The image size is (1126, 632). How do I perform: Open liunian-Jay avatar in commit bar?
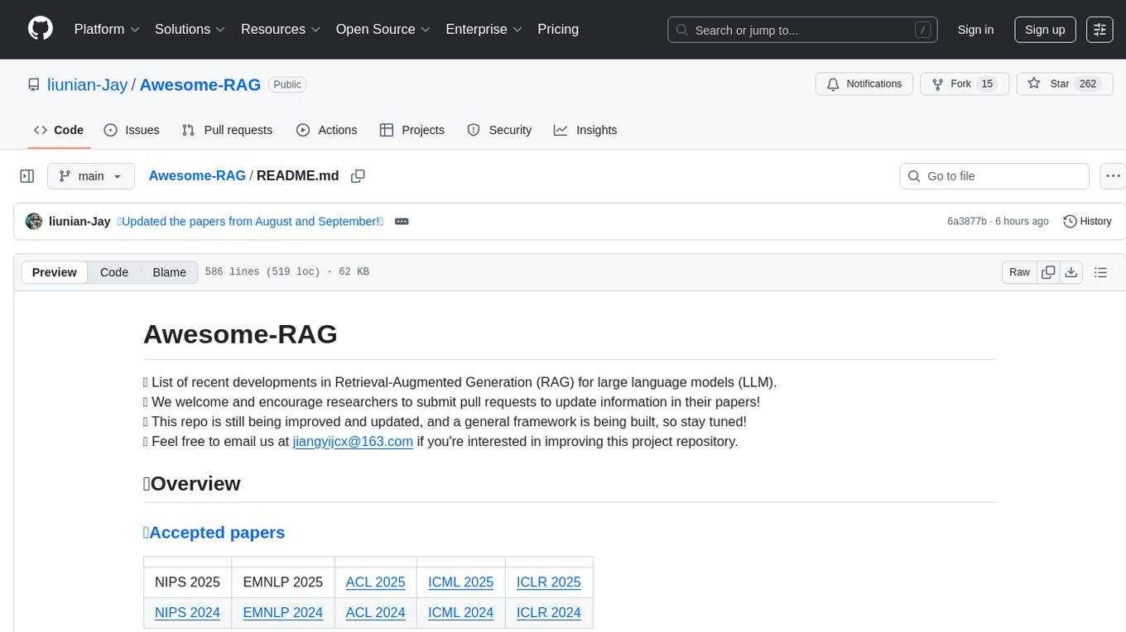(34, 221)
